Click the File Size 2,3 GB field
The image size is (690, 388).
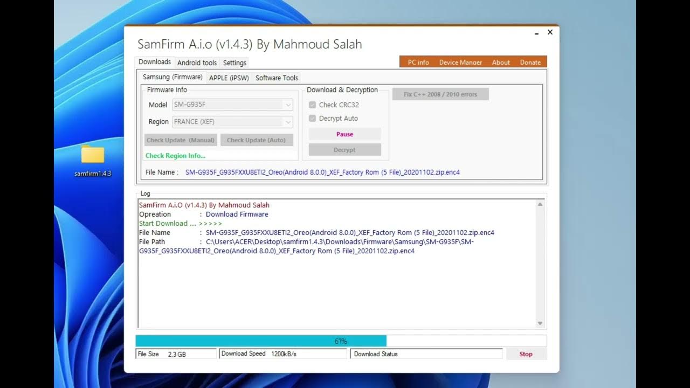[176, 354]
